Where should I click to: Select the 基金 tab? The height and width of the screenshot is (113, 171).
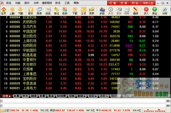pos(51,96)
